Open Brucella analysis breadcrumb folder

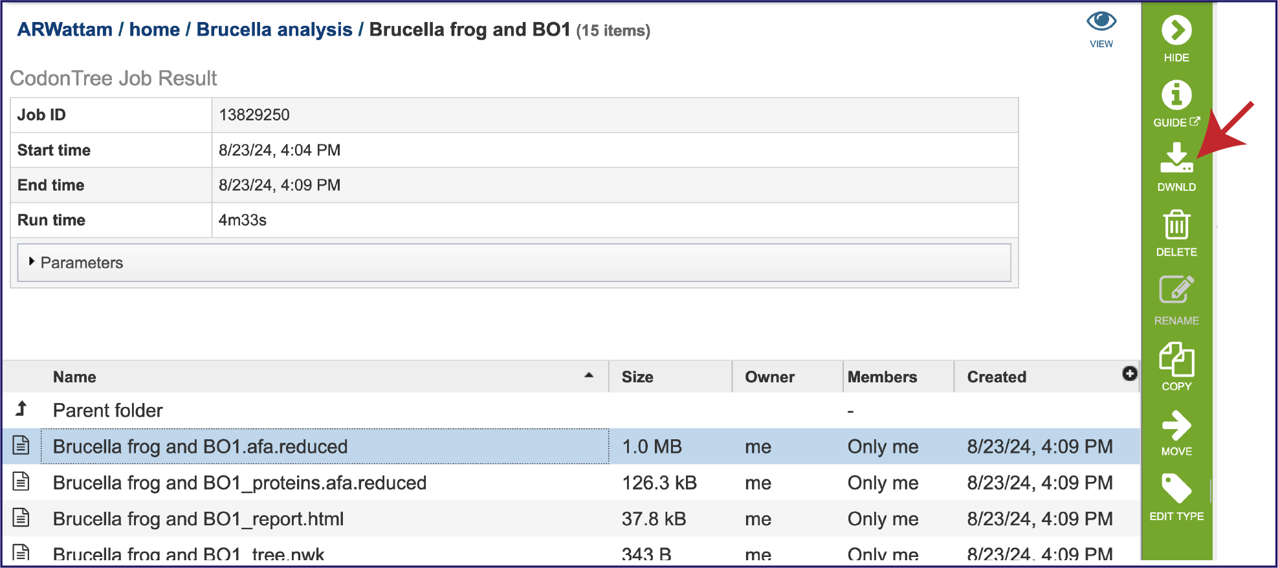point(274,30)
